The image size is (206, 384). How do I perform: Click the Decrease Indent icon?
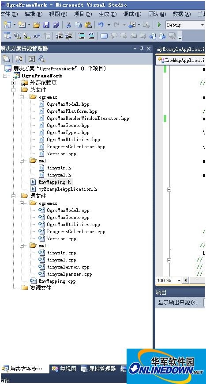(59, 36)
